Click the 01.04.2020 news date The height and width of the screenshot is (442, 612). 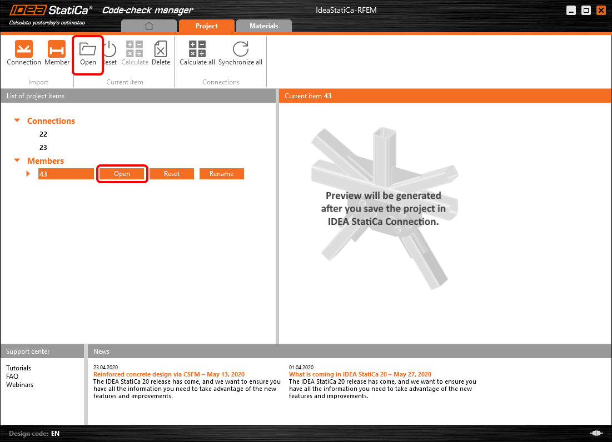coord(301,367)
